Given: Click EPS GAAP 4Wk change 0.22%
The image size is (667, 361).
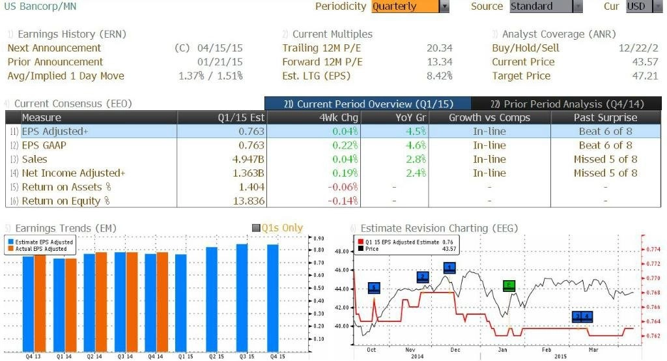Looking at the screenshot, I should (345, 145).
